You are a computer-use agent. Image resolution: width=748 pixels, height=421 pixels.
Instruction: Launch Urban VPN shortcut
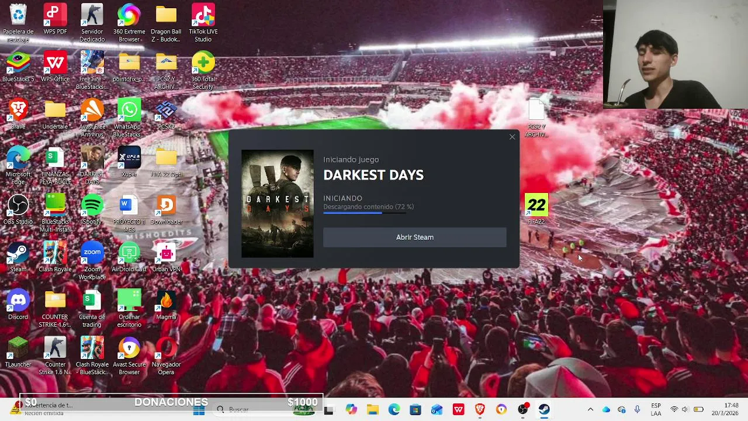166,257
